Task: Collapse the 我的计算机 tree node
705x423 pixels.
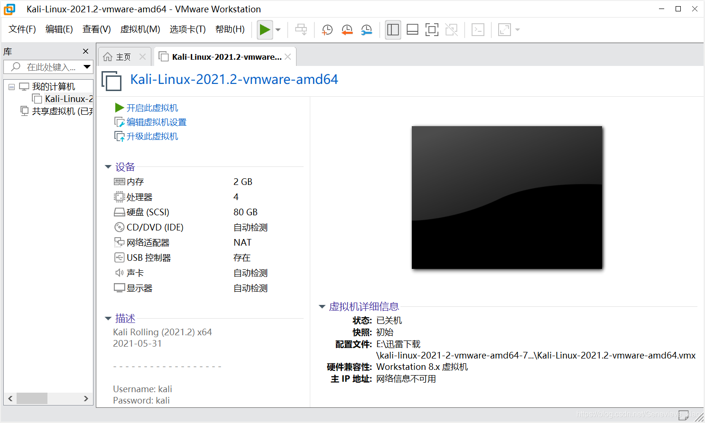Action: (12, 87)
